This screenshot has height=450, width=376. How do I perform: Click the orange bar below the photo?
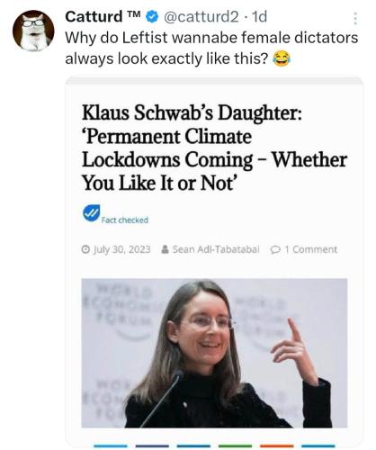[277, 446]
